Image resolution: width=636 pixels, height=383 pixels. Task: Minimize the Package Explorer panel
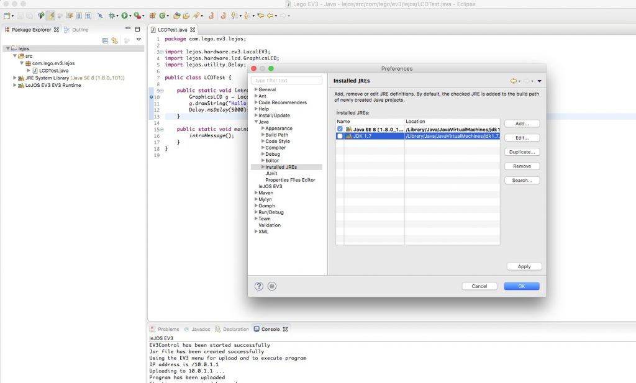(128, 29)
